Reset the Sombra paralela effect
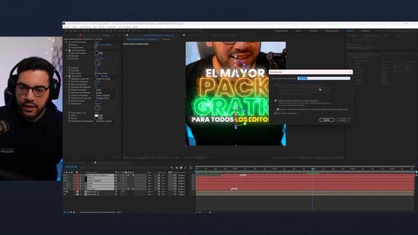418x235 pixels. click(97, 50)
